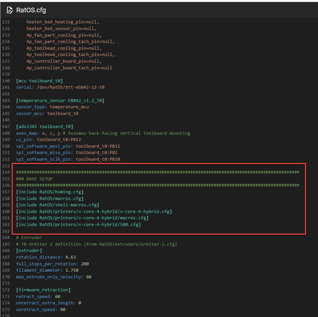This screenshot has width=318, height=317.
Task: Click the RatOS.cfg file title
Action: click(31, 10)
